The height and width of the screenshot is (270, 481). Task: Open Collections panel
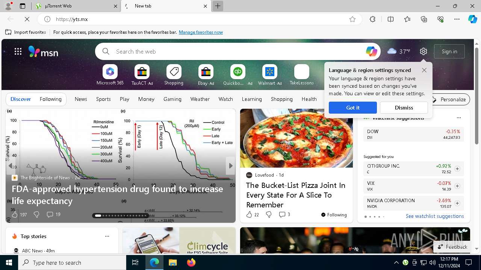tap(424, 19)
